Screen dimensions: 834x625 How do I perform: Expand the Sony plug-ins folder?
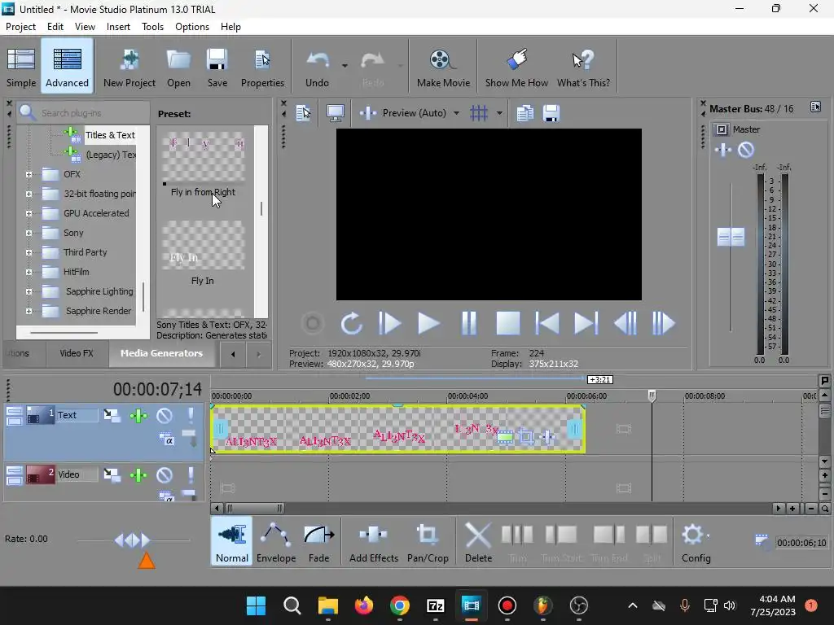(x=29, y=233)
